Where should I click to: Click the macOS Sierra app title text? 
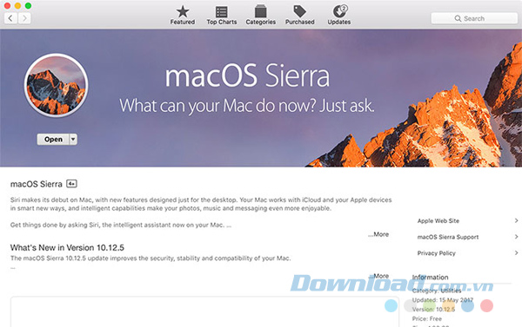(x=36, y=184)
